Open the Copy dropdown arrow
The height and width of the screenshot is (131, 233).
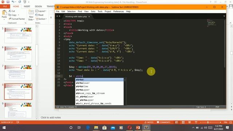click(x=19, y=15)
